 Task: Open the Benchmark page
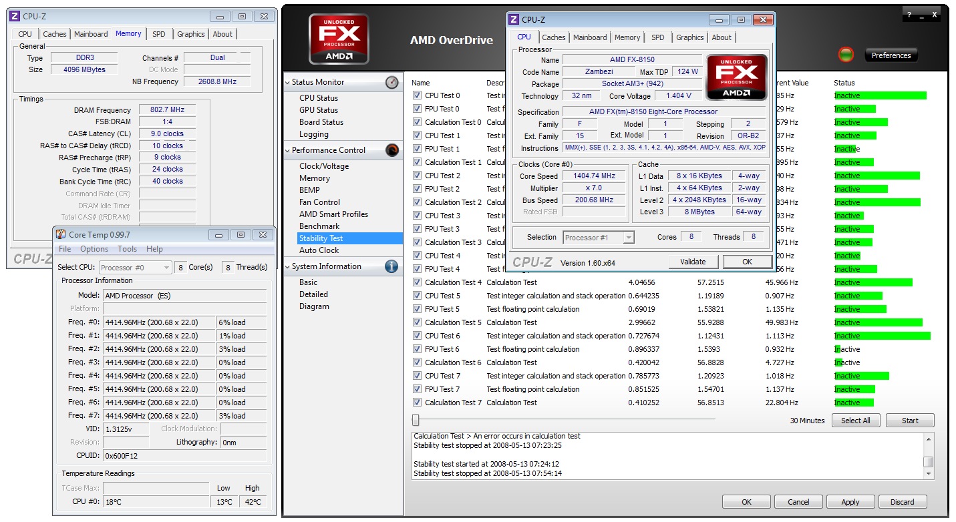(x=319, y=226)
